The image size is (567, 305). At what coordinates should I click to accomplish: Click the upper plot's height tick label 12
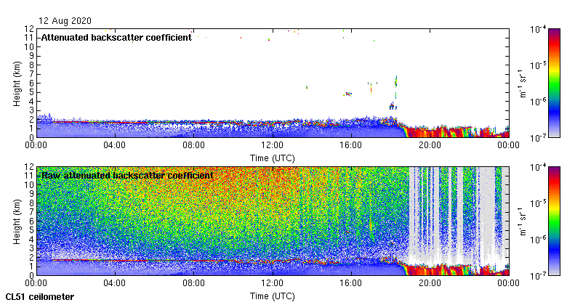(x=29, y=28)
